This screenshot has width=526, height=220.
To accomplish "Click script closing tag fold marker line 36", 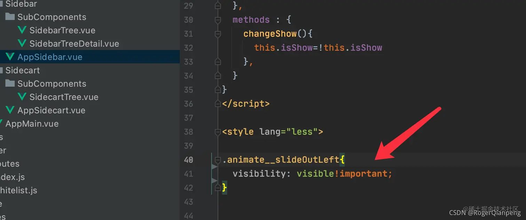I will (x=218, y=104).
